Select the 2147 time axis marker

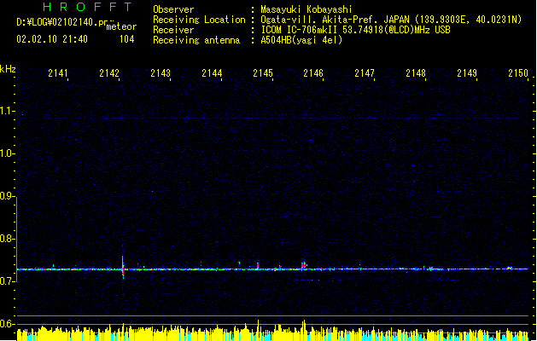tap(365, 73)
